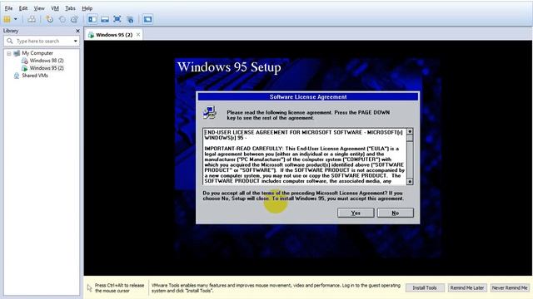This screenshot has width=533, height=299.
Task: Switch to the Windows 95 (2) tab
Action: pyautogui.click(x=114, y=35)
